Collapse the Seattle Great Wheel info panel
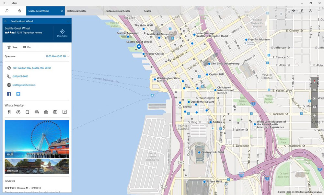The image size is (324, 195). pyautogui.click(x=68, y=21)
